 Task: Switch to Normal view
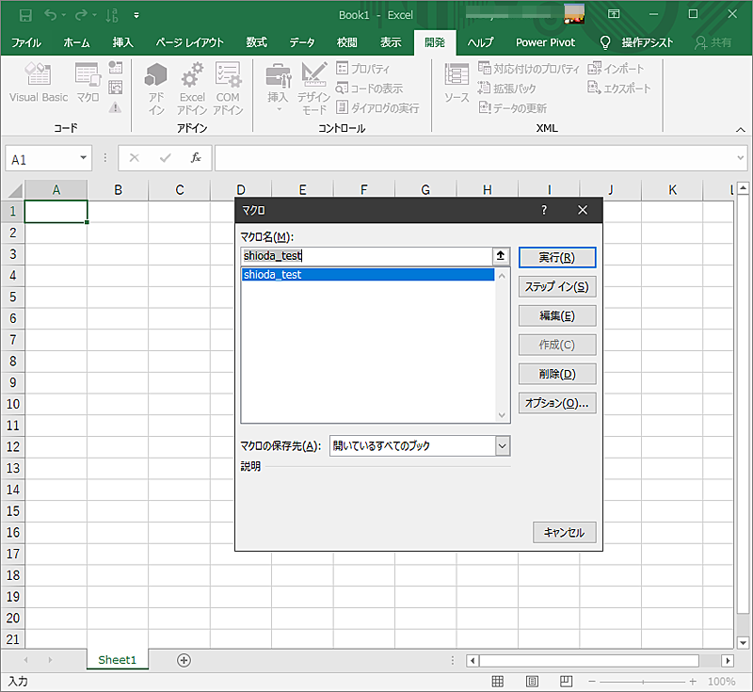(x=498, y=681)
